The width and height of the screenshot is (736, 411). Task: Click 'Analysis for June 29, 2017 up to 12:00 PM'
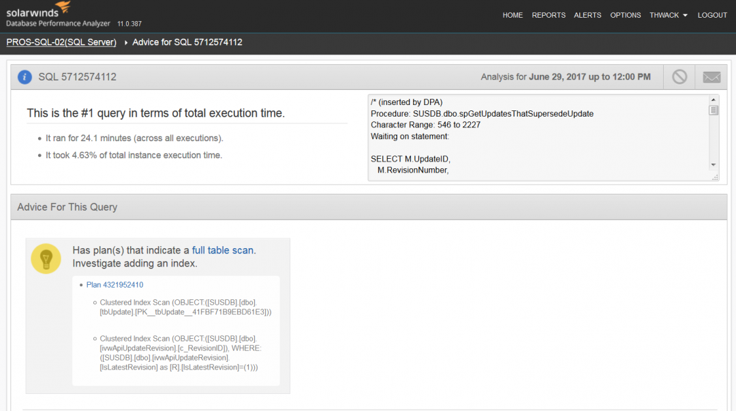click(x=566, y=77)
